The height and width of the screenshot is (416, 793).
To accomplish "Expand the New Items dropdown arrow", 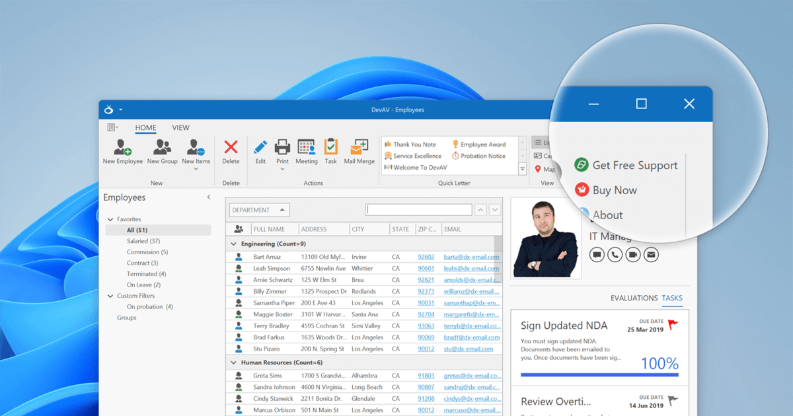I will click(x=196, y=169).
